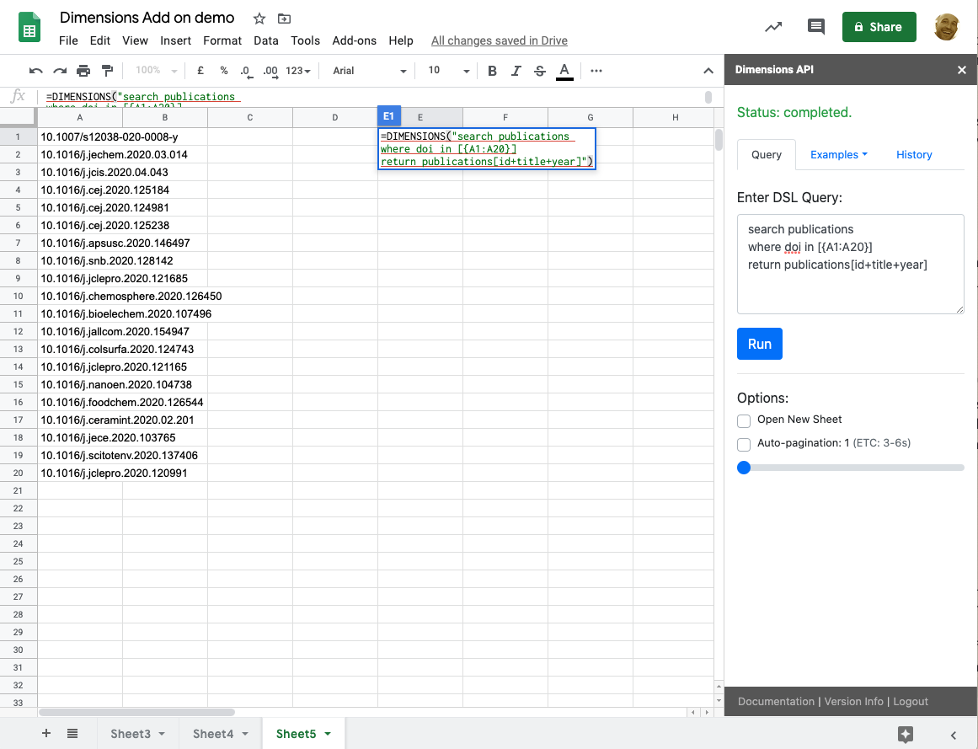Open the Version Info link
The width and height of the screenshot is (978, 749).
(854, 702)
